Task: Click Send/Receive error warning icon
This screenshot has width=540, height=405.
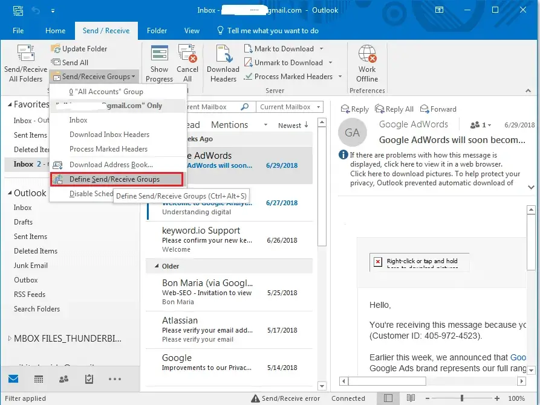Action: click(255, 398)
